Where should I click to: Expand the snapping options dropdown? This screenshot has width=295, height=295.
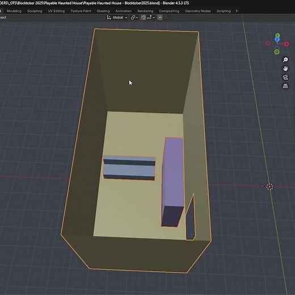tap(151, 18)
